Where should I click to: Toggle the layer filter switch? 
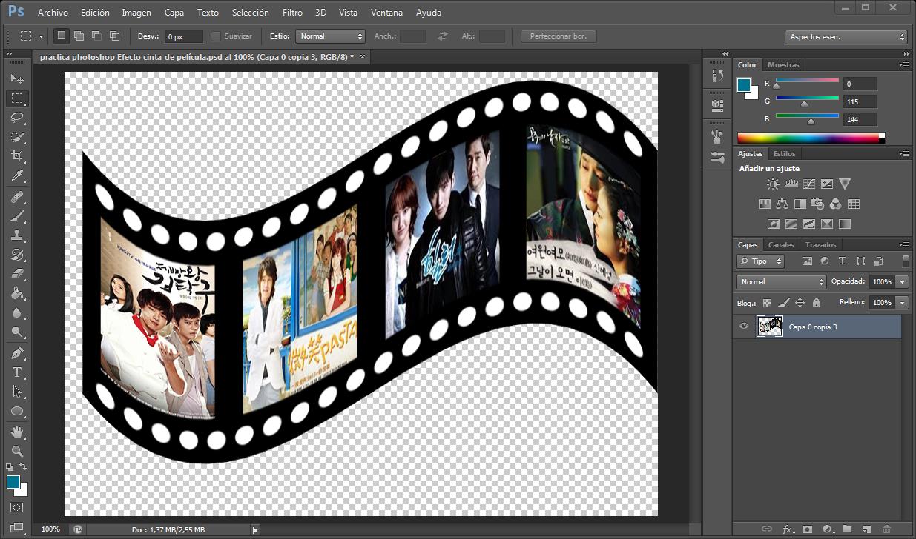tap(906, 261)
